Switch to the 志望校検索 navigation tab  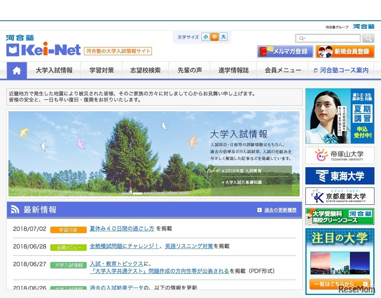(x=145, y=70)
